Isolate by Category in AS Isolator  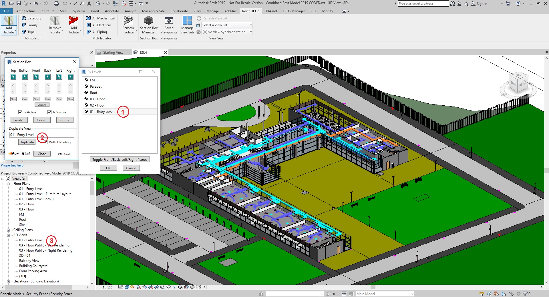(x=31, y=18)
